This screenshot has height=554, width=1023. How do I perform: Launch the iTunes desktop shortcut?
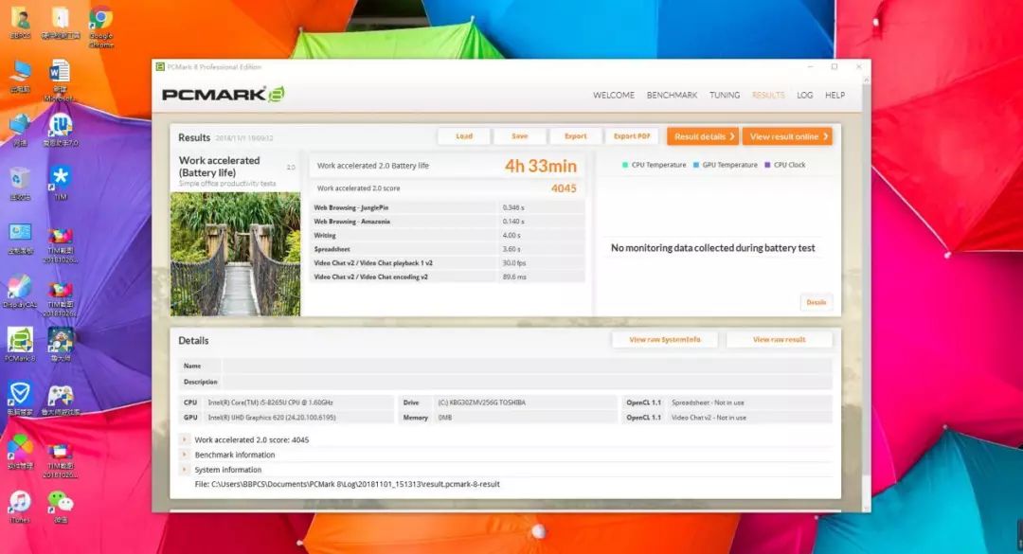pos(20,507)
